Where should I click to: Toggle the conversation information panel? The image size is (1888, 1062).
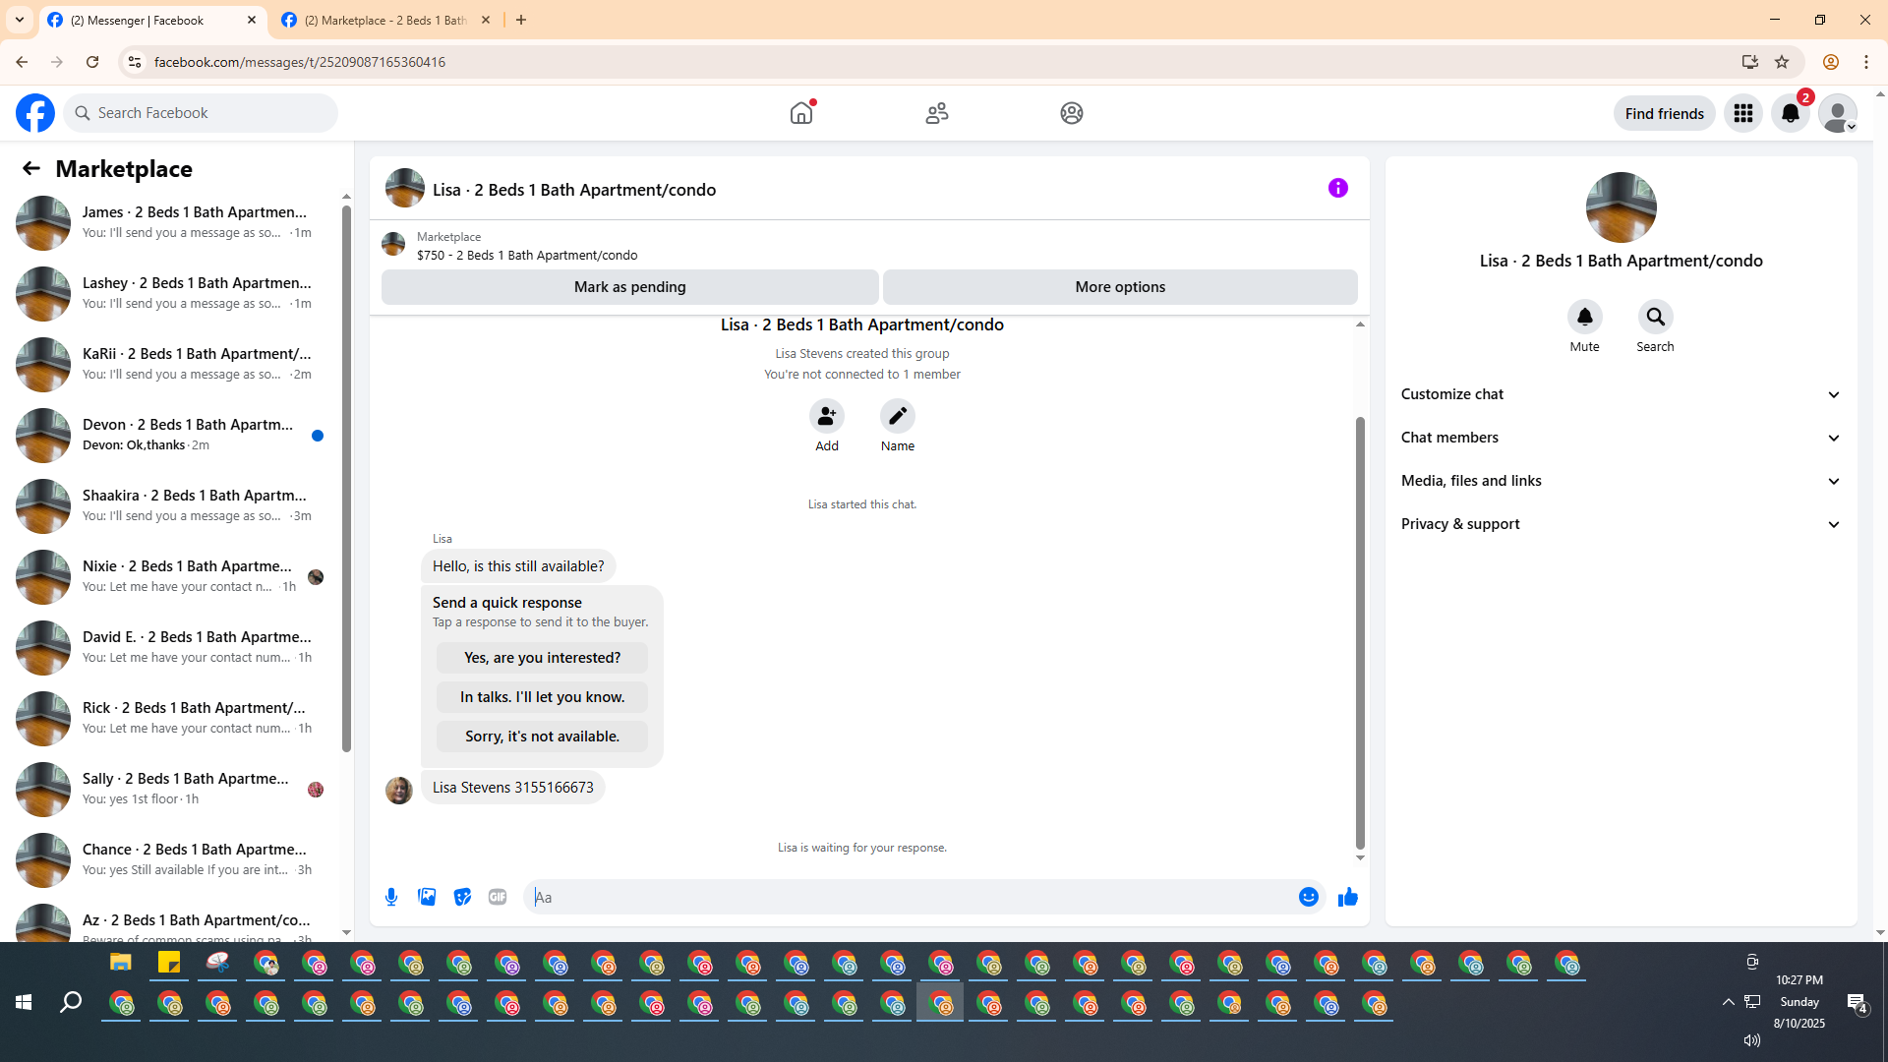coord(1337,188)
